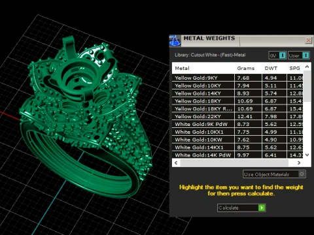Select the White Gold:10KW row
314x235 pixels.
coord(237,140)
